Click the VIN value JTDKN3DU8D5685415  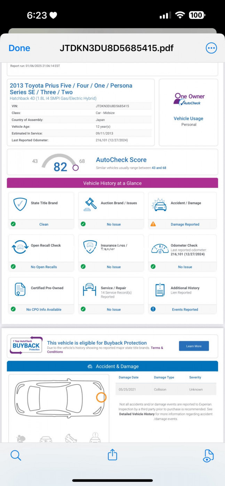tap(112, 106)
